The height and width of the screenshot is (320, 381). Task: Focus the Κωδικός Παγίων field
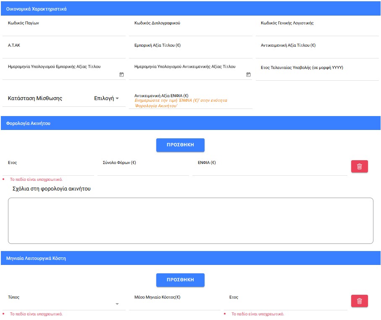point(64,30)
